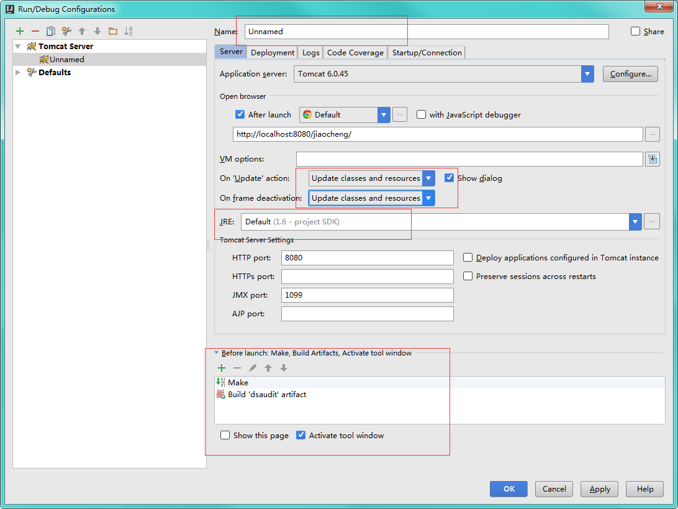Image resolution: width=678 pixels, height=509 pixels.
Task: Click the HTTP port field
Action: click(x=367, y=257)
